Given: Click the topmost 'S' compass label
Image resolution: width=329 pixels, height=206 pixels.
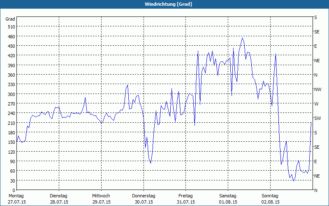Looking at the screenshot, I should [315, 17].
